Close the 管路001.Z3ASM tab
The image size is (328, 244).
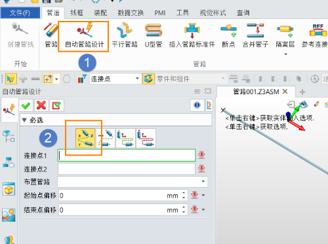[x=285, y=92]
